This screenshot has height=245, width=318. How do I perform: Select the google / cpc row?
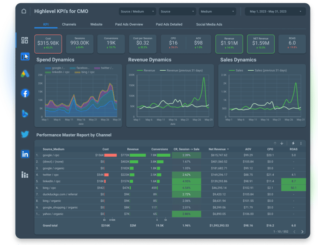tap(170, 155)
